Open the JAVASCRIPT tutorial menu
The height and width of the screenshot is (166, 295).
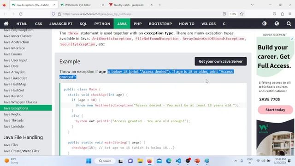(61, 24)
